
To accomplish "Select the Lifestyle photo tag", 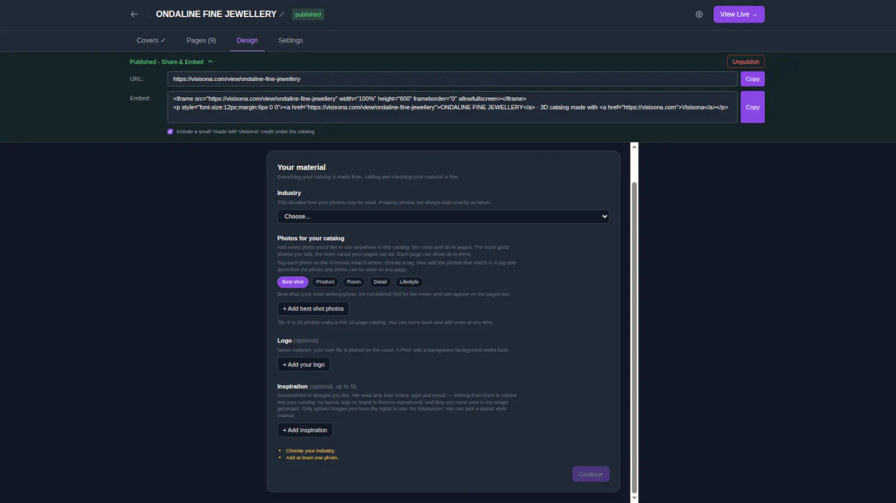I will pyautogui.click(x=409, y=282).
